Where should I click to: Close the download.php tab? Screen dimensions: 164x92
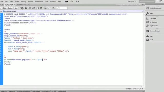pos(28,5)
